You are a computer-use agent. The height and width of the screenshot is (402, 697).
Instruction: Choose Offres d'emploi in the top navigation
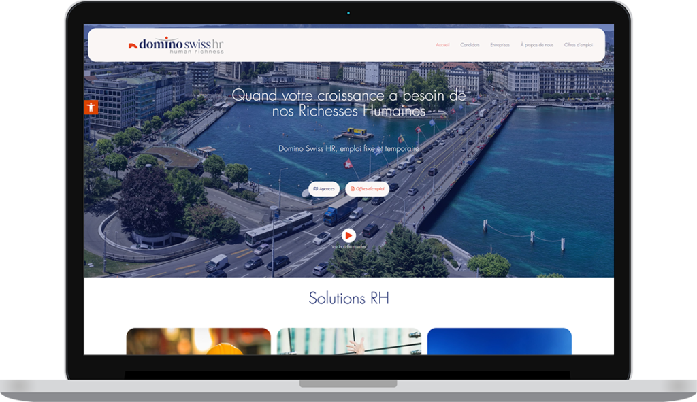click(x=578, y=45)
